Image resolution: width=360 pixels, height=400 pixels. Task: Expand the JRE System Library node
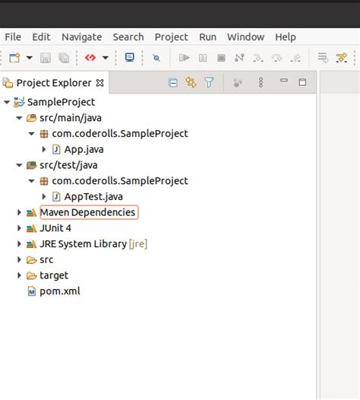click(x=19, y=244)
